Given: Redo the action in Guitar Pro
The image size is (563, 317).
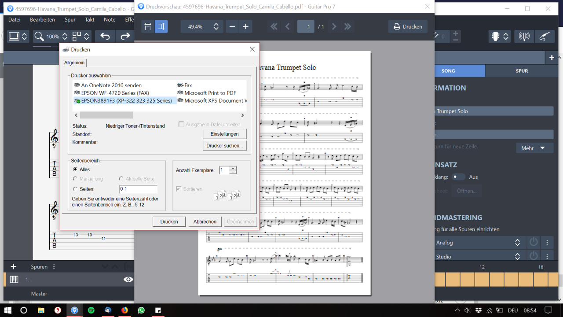Looking at the screenshot, I should tap(125, 36).
